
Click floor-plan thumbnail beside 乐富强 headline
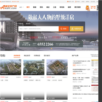[x=95, y=88]
